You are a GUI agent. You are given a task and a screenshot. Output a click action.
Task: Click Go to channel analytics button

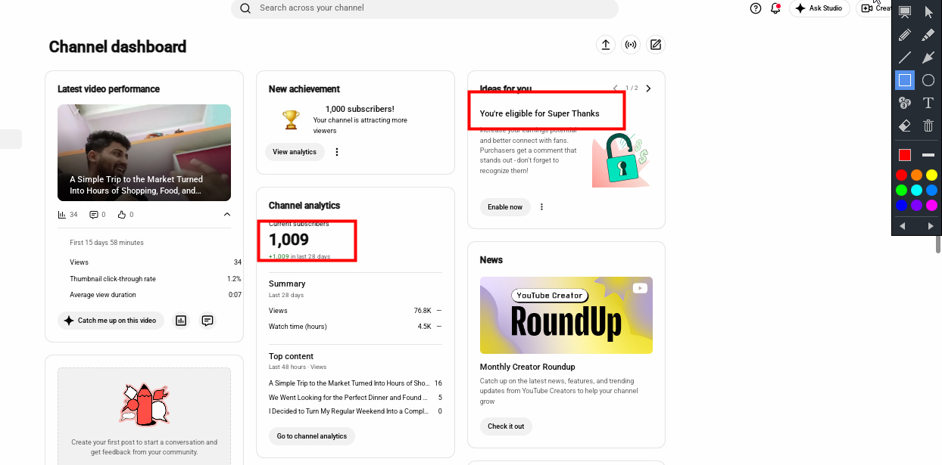point(312,436)
